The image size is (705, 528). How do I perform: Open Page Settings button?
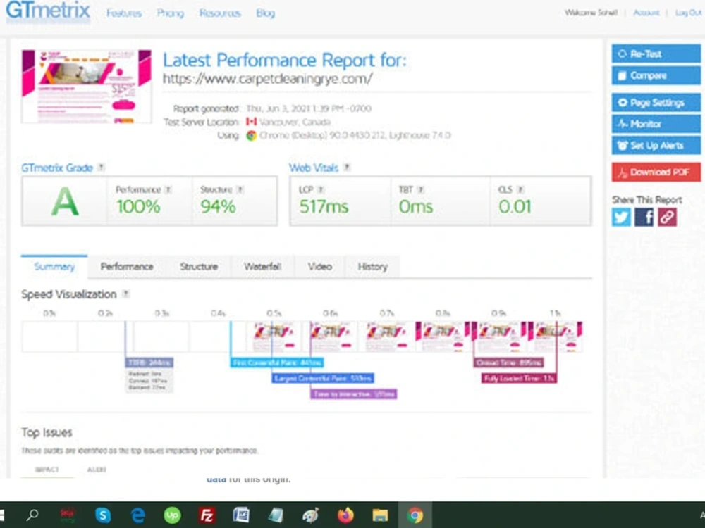pos(656,103)
